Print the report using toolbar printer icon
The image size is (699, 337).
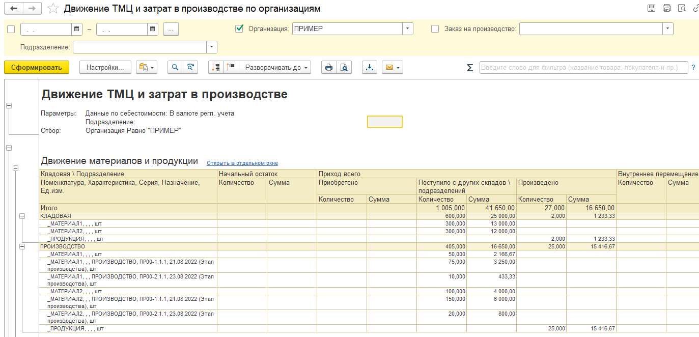[329, 67]
